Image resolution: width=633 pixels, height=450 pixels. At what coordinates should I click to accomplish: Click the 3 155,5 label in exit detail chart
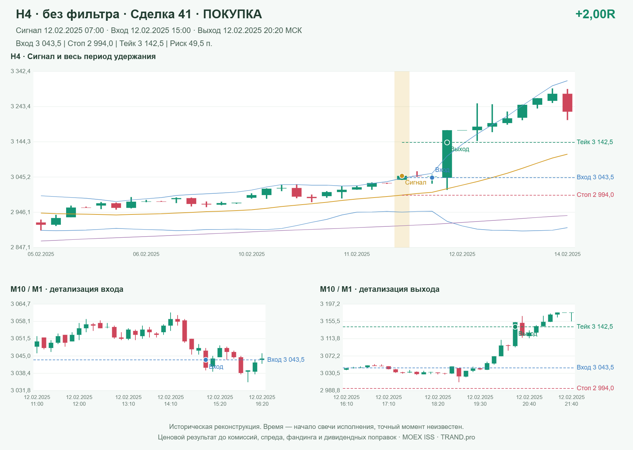330,321
